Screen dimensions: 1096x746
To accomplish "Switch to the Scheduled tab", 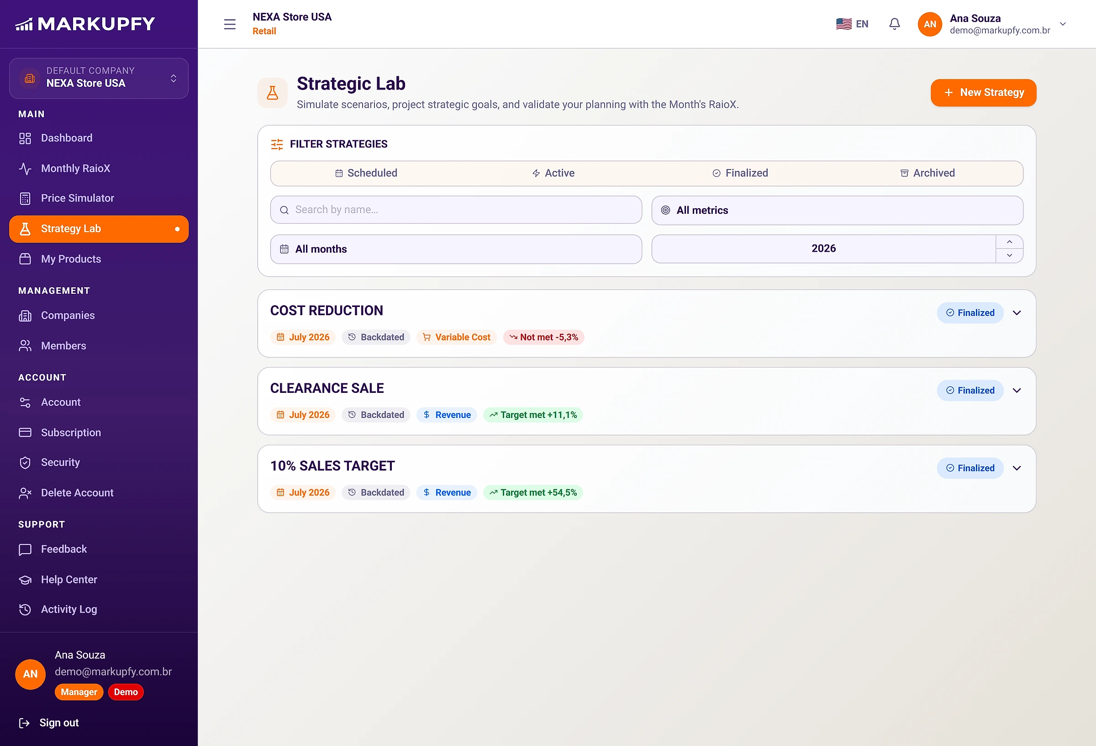I will (366, 173).
